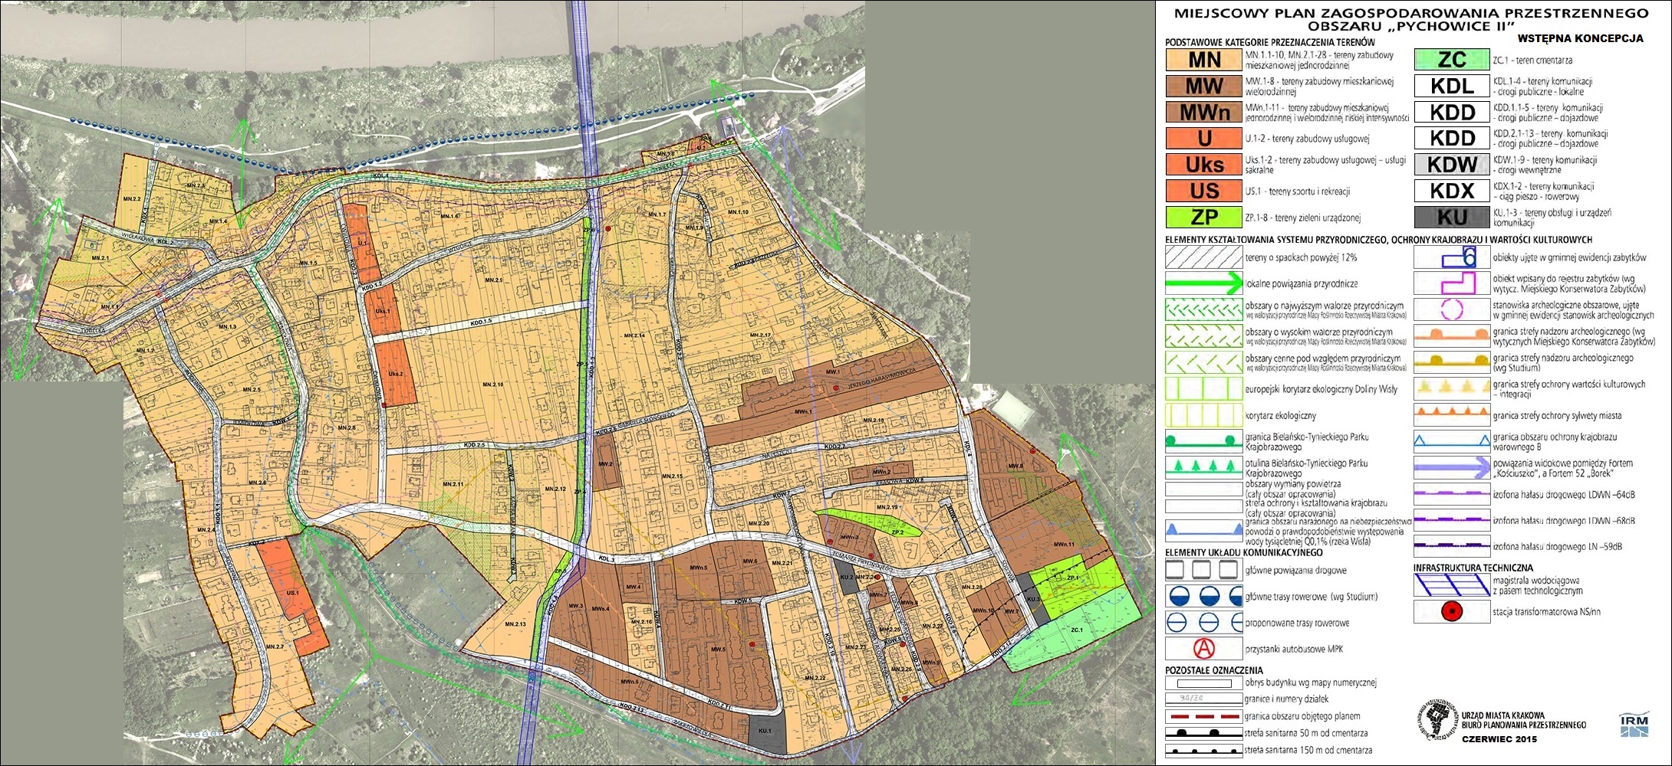Click the magenta archaeological site circle symbol
The image size is (1672, 766).
pyautogui.click(x=1452, y=309)
